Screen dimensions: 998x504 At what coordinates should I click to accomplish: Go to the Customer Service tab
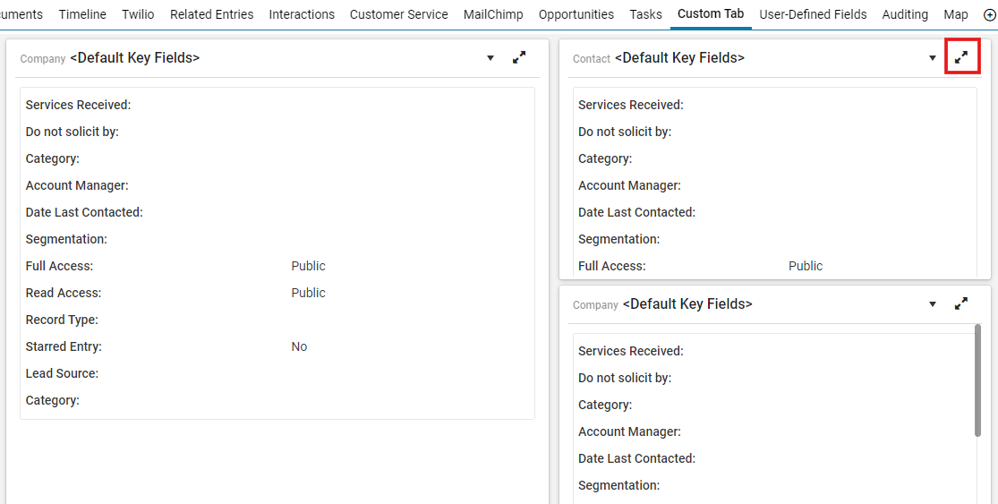click(399, 14)
